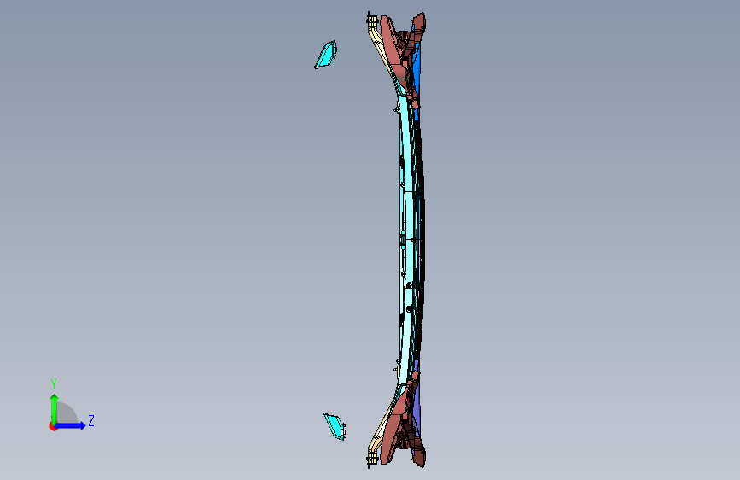Select the lower red-brown bracket of the bumper
740x480 pixels.
tap(393, 432)
